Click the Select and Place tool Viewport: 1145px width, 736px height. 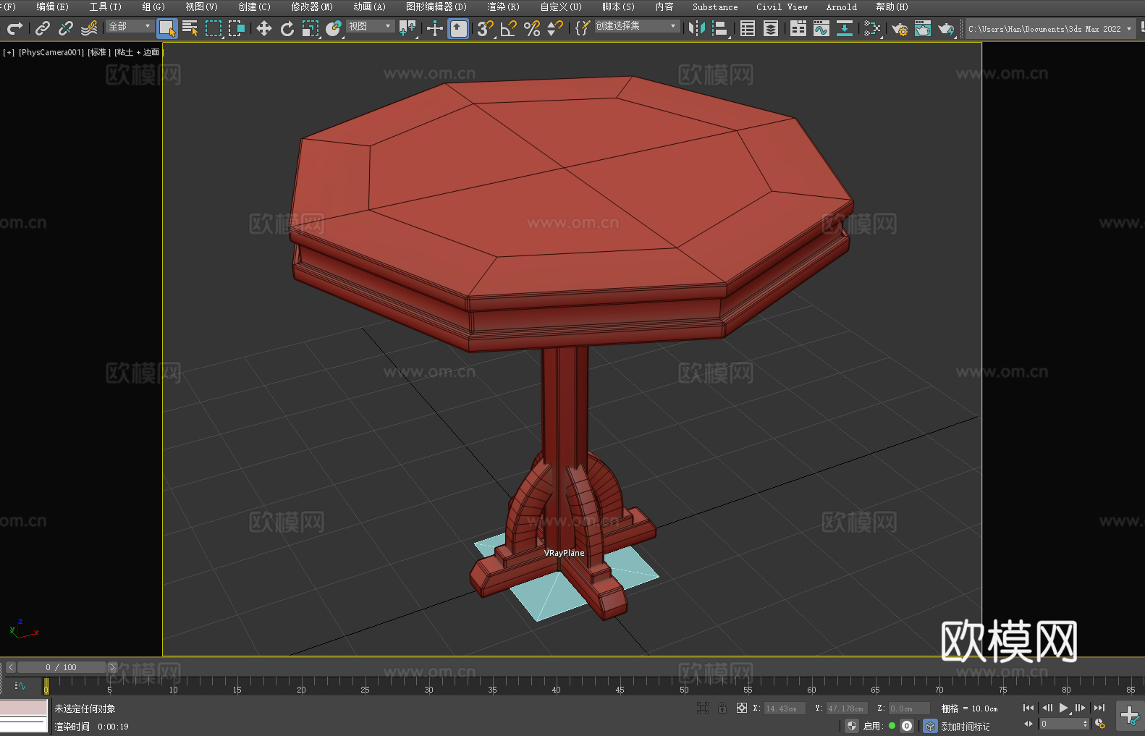(334, 28)
